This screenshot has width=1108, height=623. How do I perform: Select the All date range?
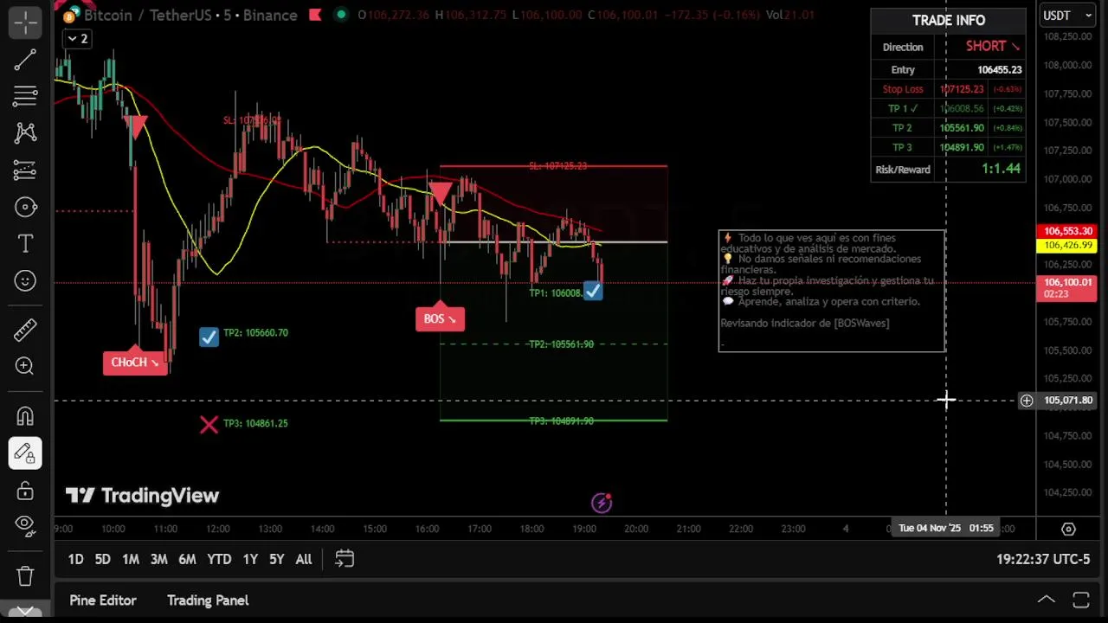[304, 559]
